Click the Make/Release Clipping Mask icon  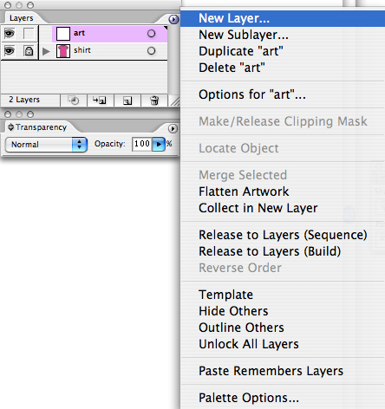tap(74, 101)
